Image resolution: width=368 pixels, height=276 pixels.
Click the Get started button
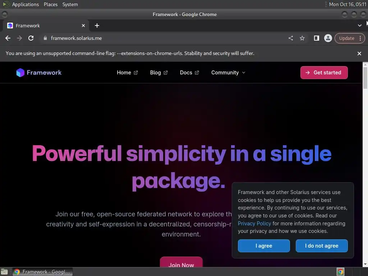coord(324,73)
